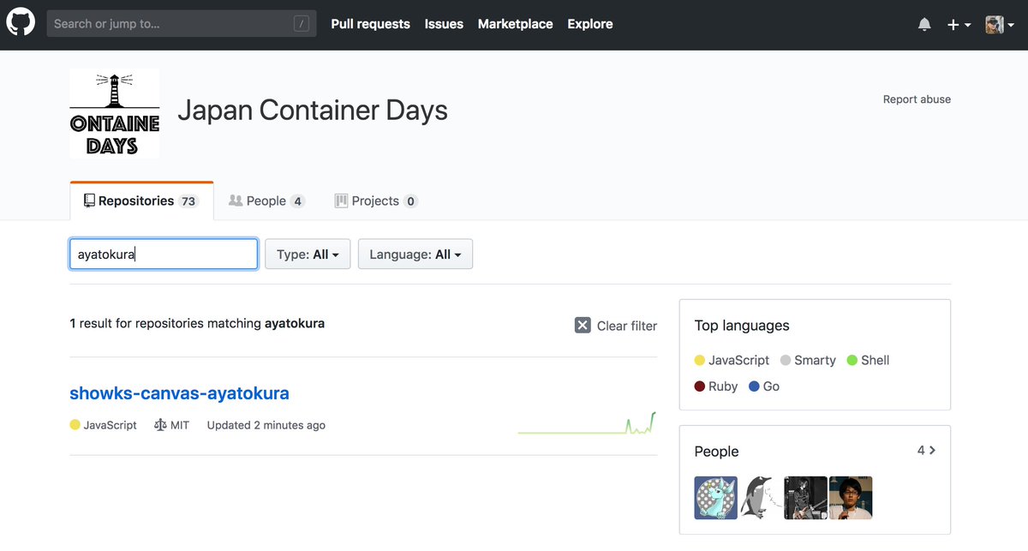Click the MIT license scale icon
Screen dimensions: 1028x551
point(160,425)
